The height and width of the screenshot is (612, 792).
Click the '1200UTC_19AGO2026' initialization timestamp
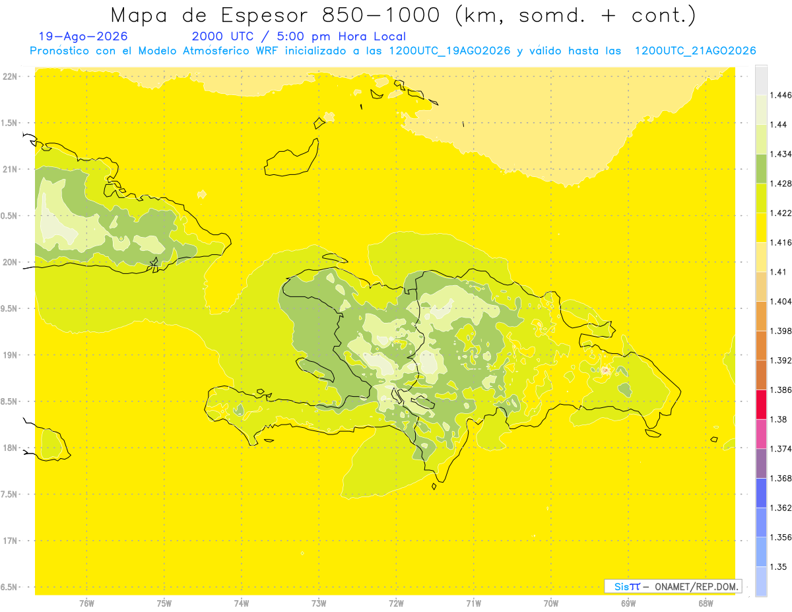[x=449, y=51]
